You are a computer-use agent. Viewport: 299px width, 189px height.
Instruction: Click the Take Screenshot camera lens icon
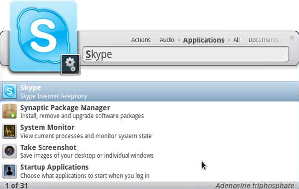9,151
